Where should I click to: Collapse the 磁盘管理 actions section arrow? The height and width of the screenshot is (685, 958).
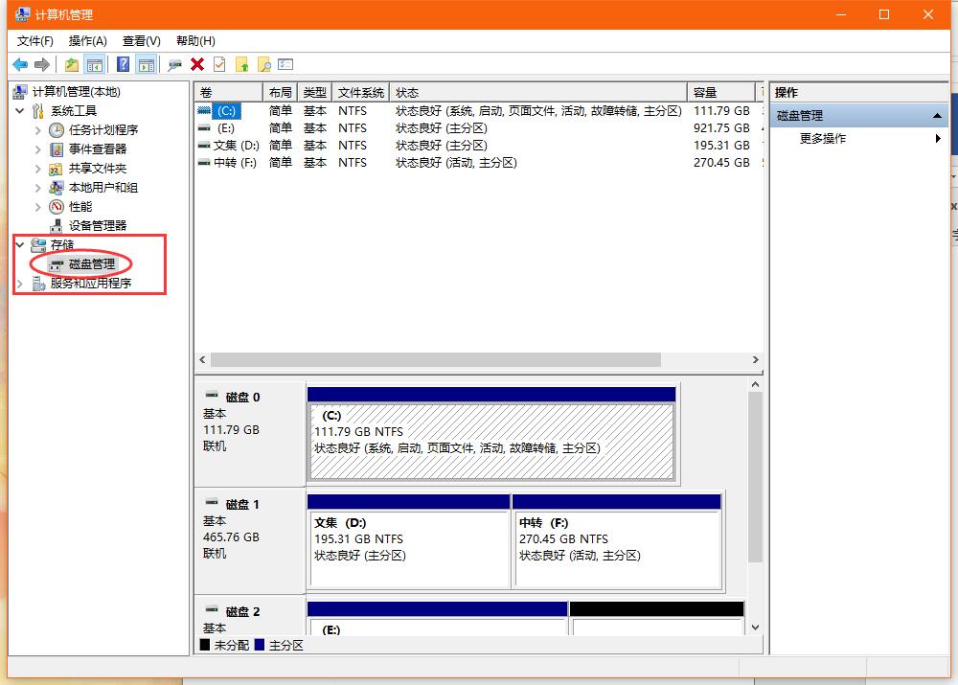coord(937,116)
